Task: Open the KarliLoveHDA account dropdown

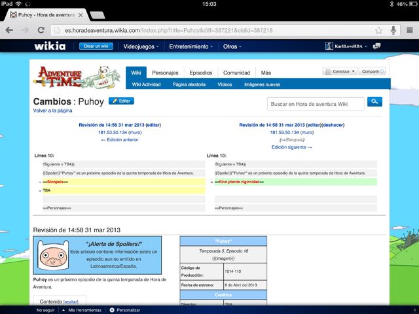Action: [351, 46]
